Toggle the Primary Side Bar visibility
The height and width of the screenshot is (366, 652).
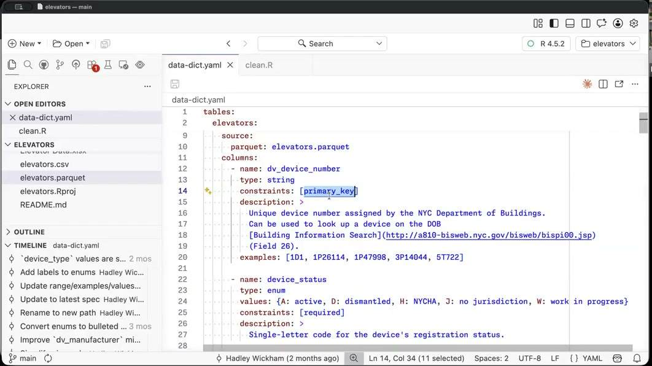(554, 23)
